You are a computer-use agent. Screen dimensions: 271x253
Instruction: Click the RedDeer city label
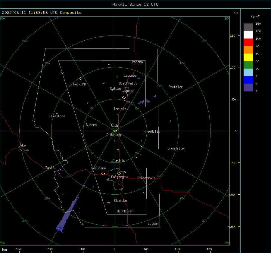[x=128, y=91]
